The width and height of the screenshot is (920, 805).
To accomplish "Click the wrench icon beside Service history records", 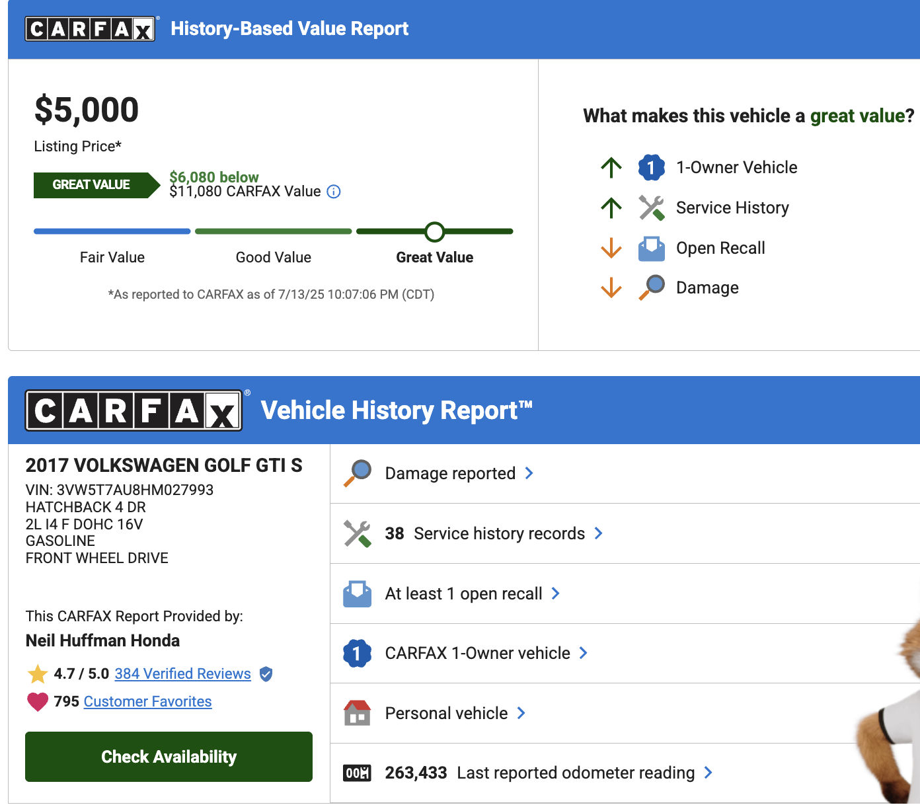I will 358,533.
